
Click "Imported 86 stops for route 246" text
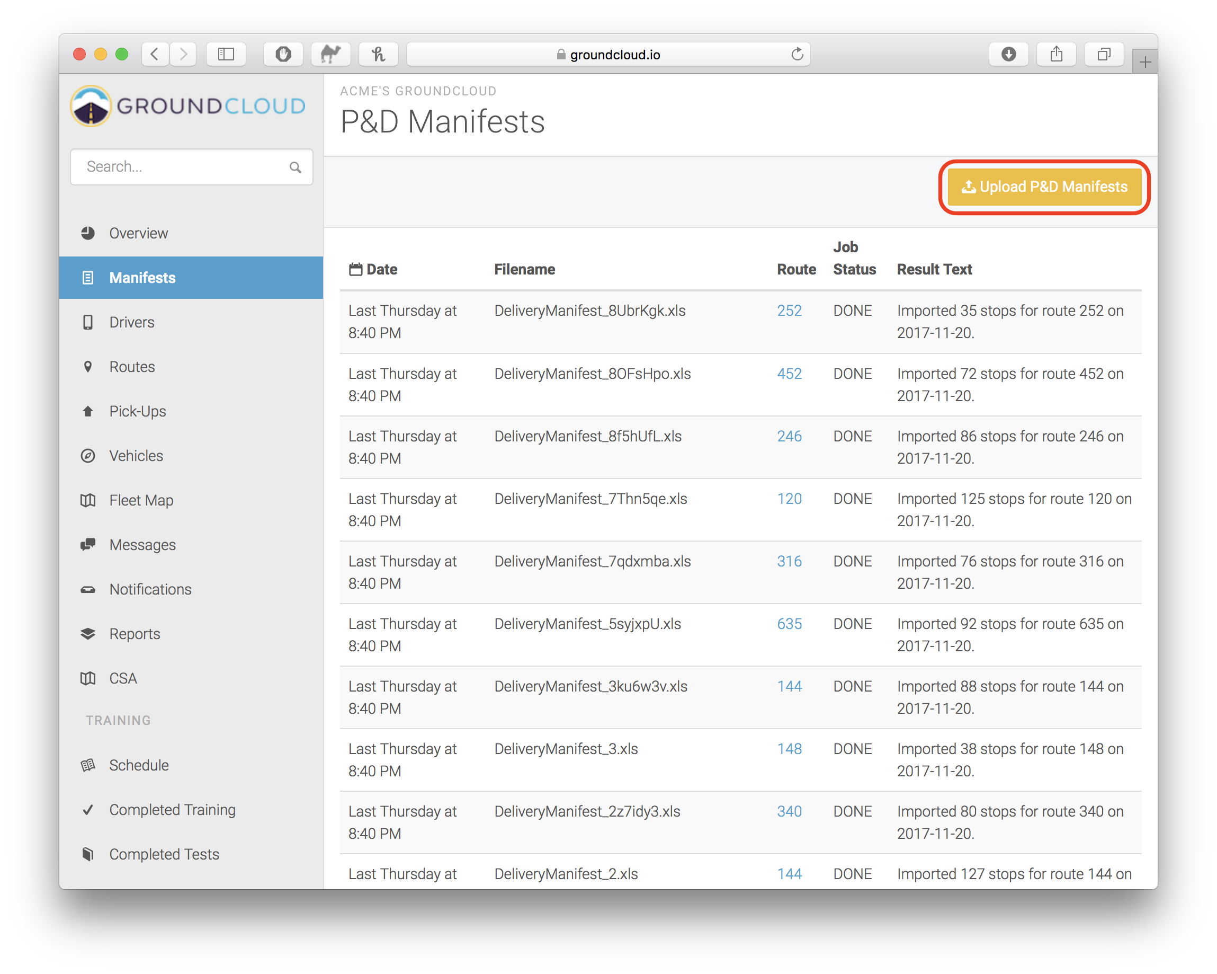1000,437
